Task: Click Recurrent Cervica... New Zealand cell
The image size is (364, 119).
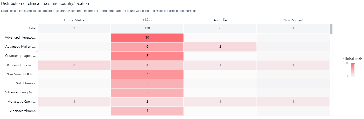Action: (x=293, y=65)
